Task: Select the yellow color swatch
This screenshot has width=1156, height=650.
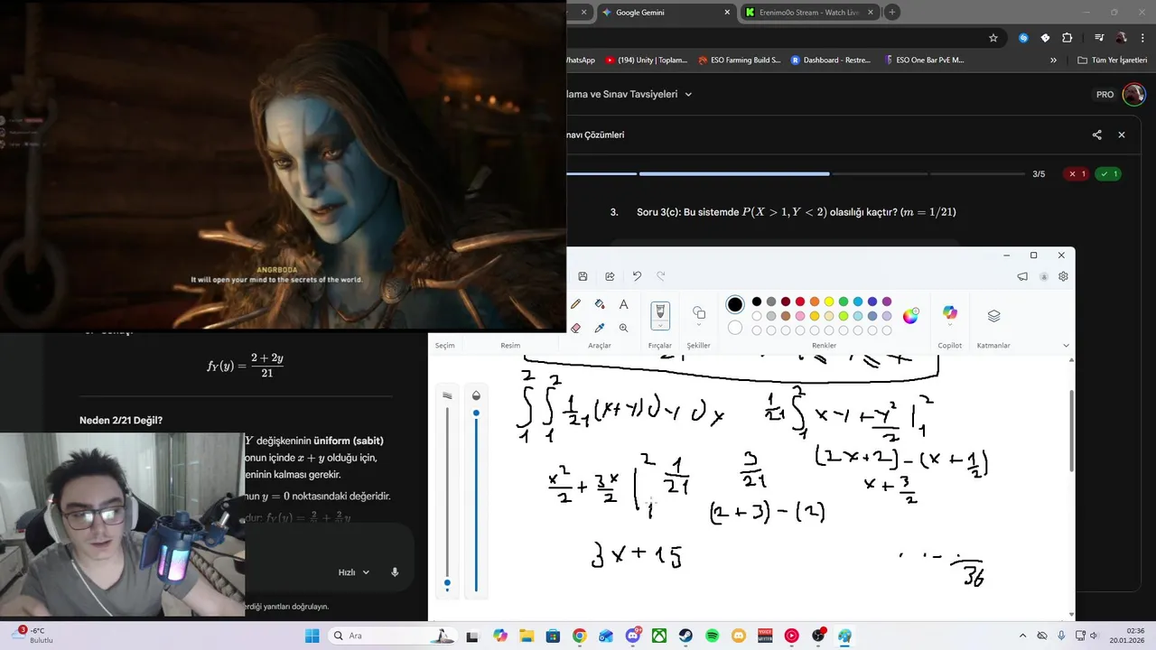Action: [829, 302]
